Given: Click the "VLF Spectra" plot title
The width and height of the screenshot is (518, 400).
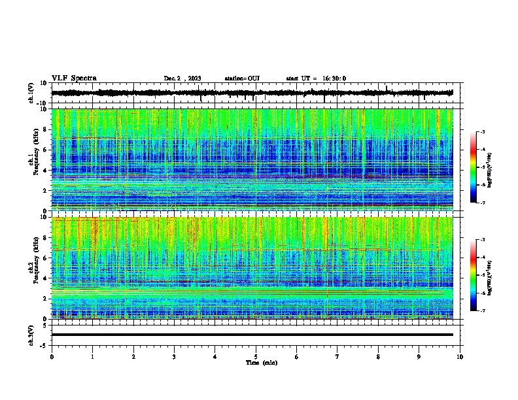Looking at the screenshot, I should 74,78.
